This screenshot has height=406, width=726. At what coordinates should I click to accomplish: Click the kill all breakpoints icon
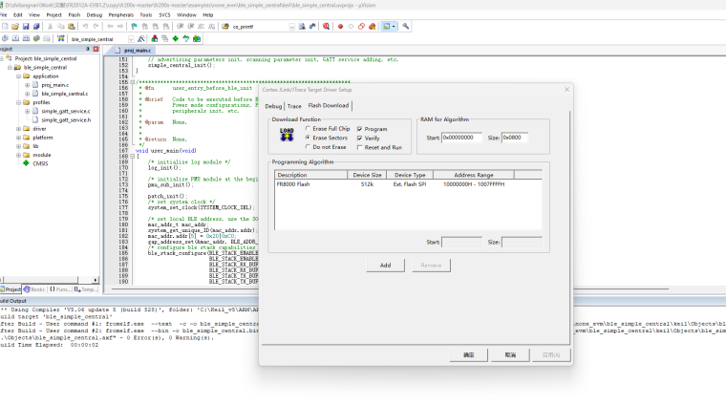point(373,27)
